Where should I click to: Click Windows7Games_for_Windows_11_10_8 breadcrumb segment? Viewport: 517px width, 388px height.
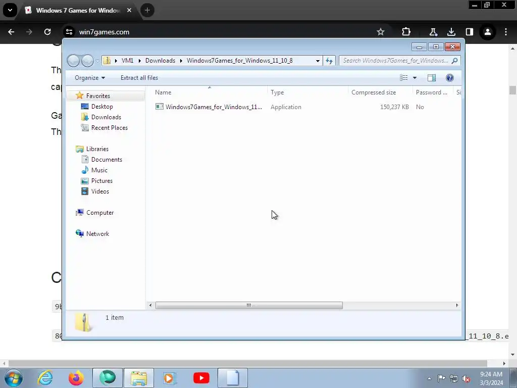pyautogui.click(x=240, y=61)
